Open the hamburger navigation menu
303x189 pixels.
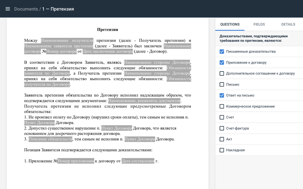(x=8, y=9)
